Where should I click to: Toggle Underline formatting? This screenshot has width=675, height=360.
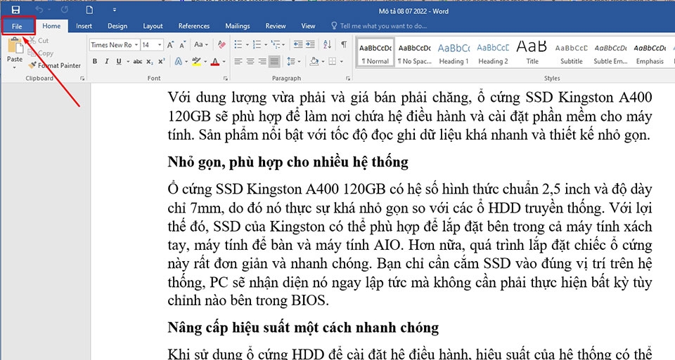point(118,62)
